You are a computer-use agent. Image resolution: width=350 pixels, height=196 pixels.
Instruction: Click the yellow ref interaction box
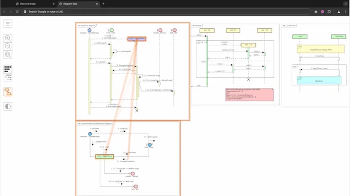pyautogui.click(x=321, y=49)
